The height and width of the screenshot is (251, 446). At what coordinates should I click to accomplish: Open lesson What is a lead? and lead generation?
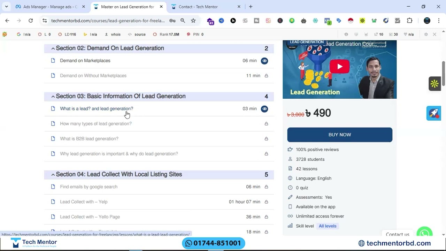pos(97,109)
